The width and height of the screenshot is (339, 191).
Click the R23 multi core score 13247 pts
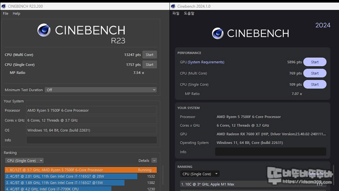click(132, 55)
